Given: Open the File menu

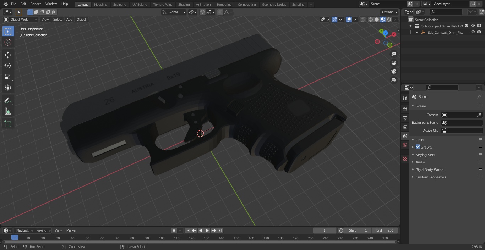Looking at the screenshot, I should click(13, 4).
